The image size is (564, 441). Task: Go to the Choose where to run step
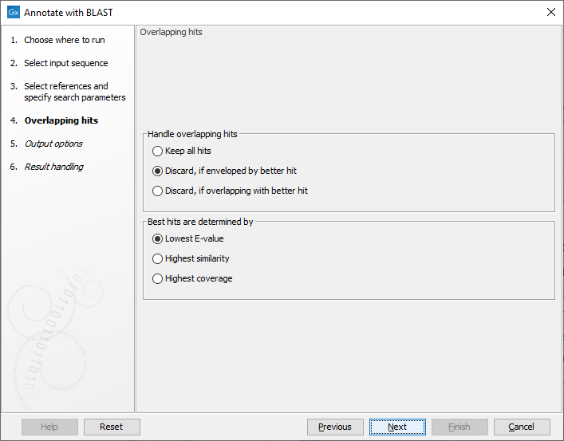tap(64, 40)
